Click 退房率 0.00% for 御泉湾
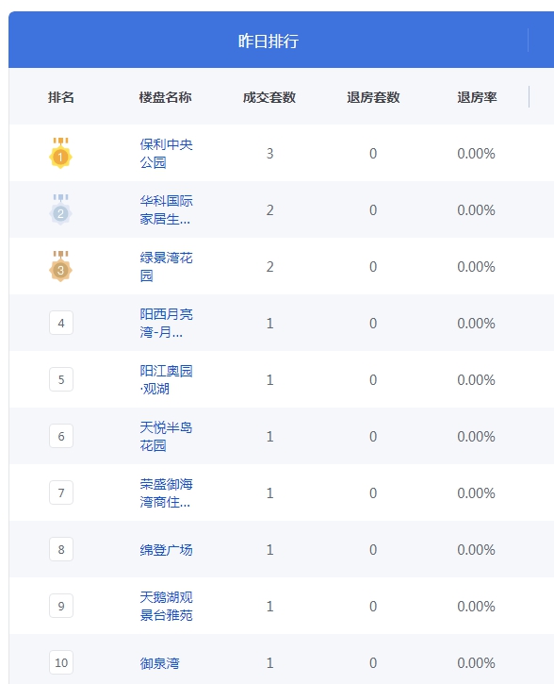This screenshot has width=554, height=684. click(x=476, y=663)
